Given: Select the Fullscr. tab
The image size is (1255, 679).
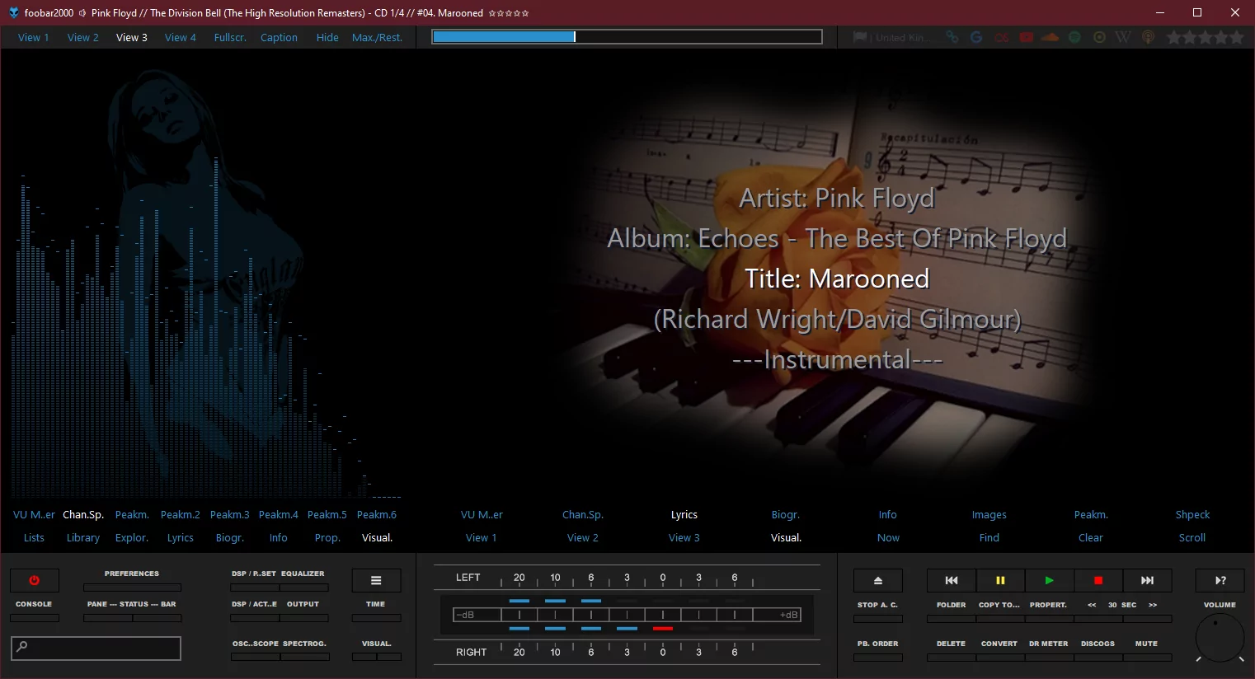Looking at the screenshot, I should 230,37.
